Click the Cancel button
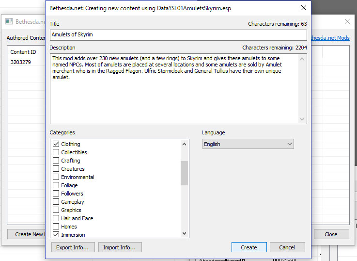 click(x=287, y=247)
